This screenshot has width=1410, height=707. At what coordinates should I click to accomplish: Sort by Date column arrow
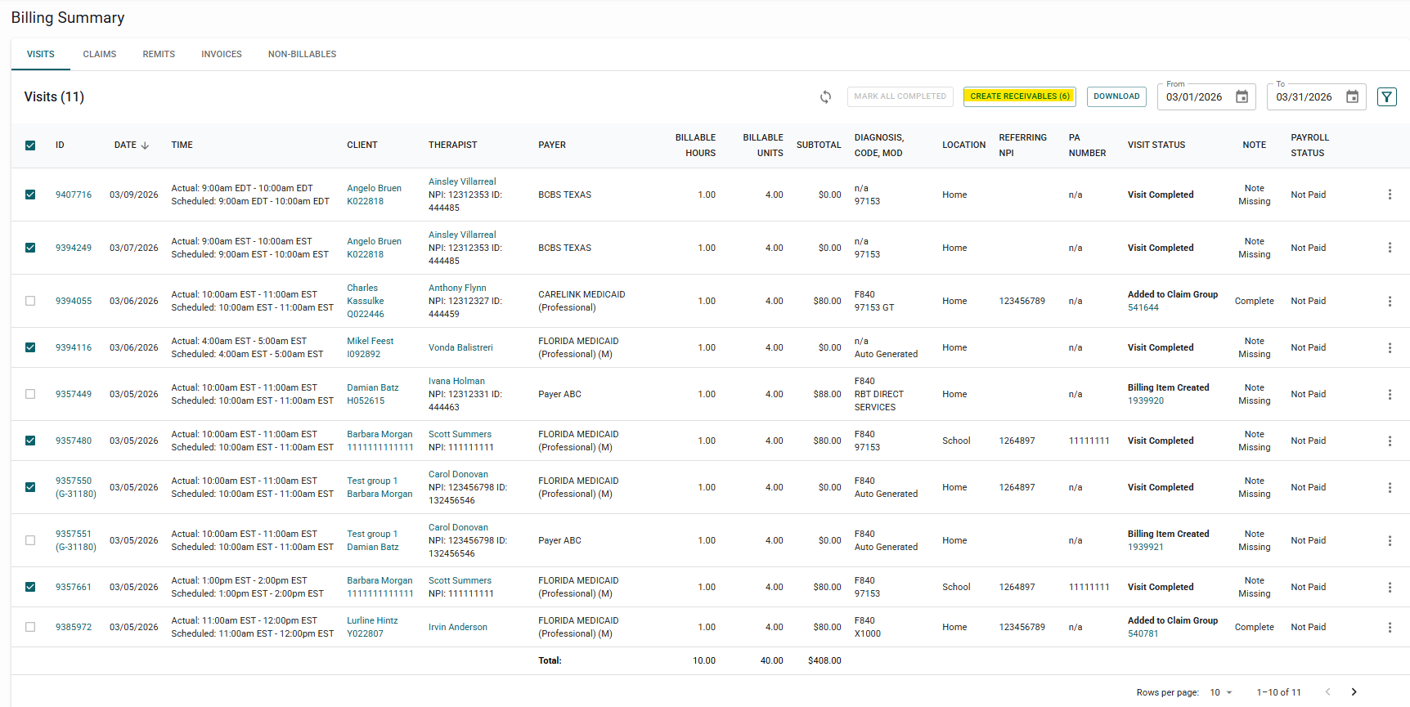click(x=145, y=145)
